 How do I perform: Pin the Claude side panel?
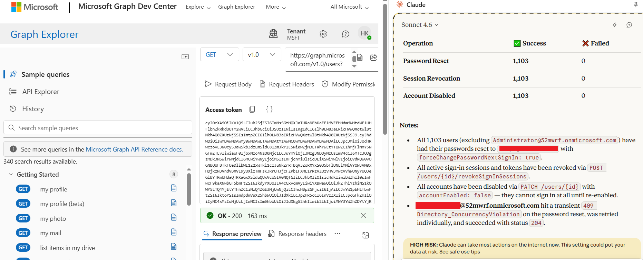(x=636, y=4)
